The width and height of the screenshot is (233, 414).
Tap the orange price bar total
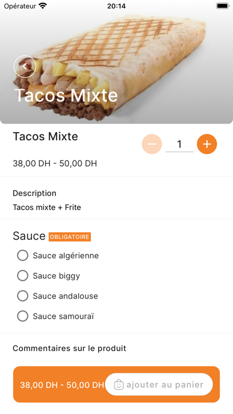(x=62, y=385)
